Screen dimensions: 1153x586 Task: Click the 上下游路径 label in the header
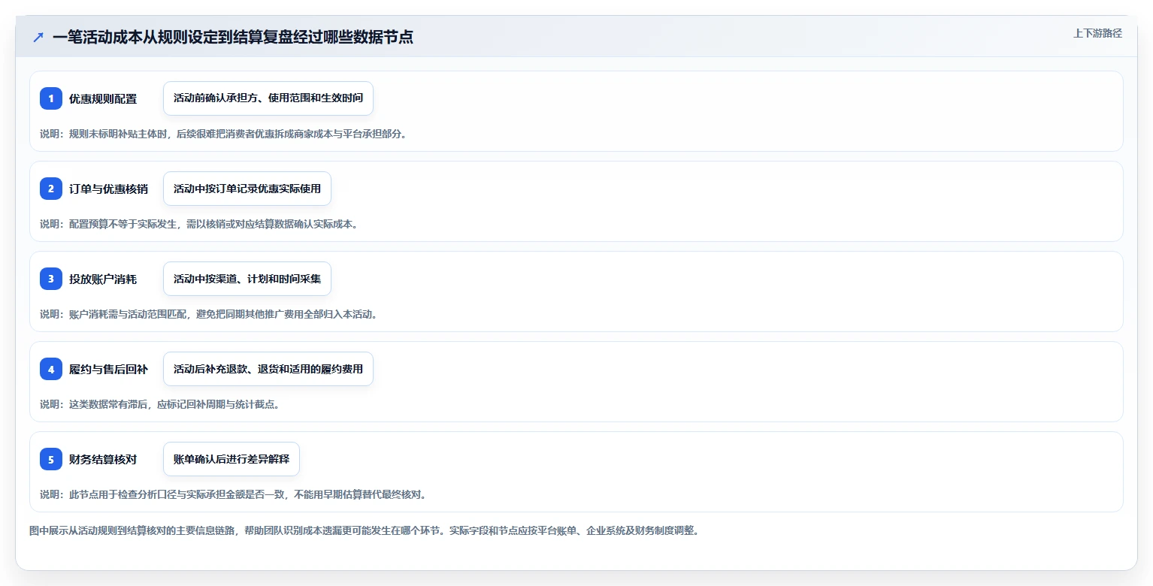tap(1097, 33)
